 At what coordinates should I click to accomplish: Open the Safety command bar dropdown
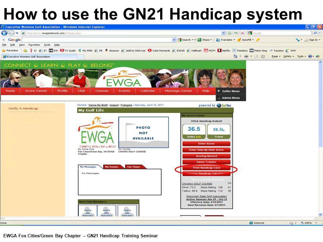pyautogui.click(x=289, y=56)
